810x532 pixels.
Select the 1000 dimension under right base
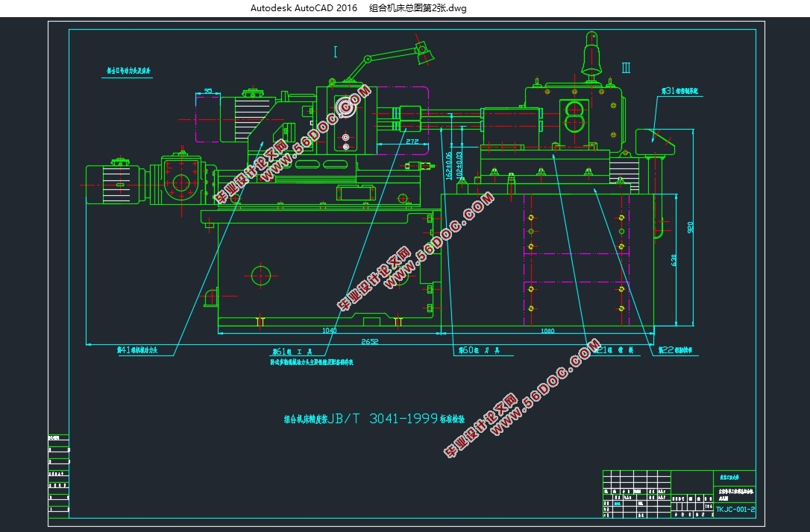click(547, 331)
